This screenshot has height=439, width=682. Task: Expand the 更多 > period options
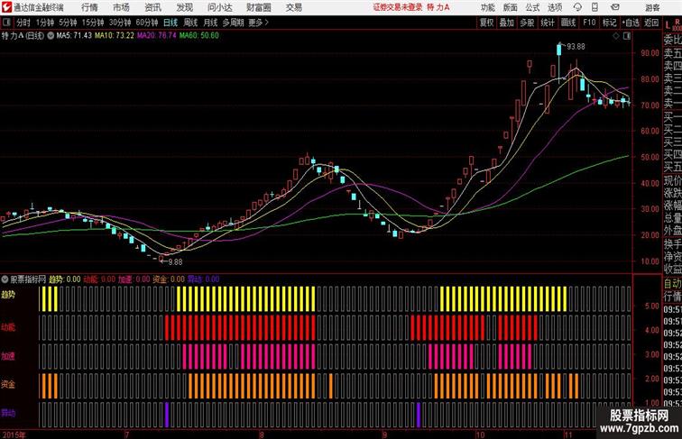click(x=259, y=23)
